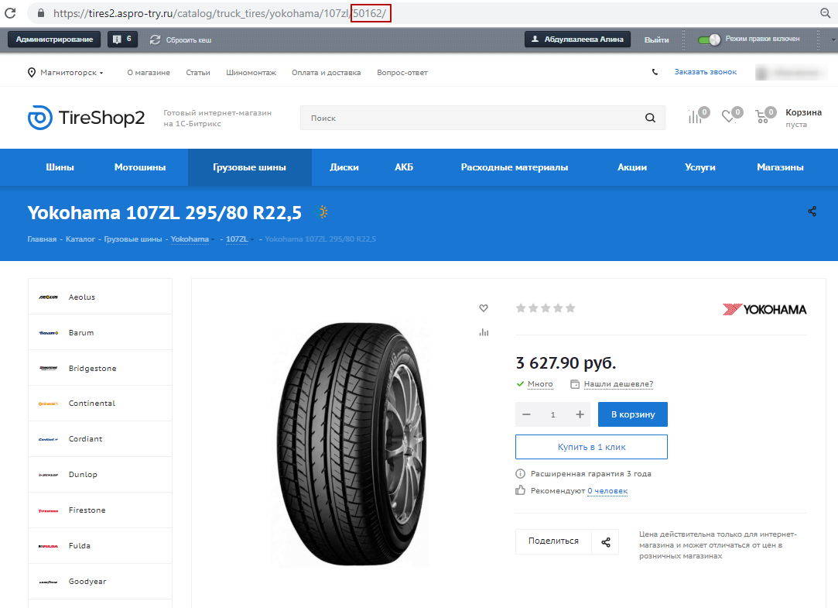Add product to favorites with heart icon

point(484,308)
